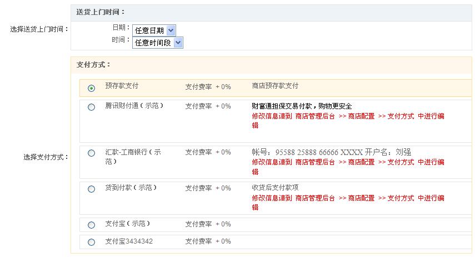Click the 预存款支付 label text
The width and height of the screenshot is (475, 258).
coord(122,86)
